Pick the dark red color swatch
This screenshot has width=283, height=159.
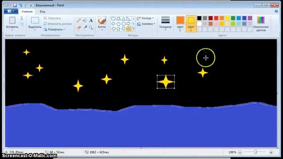click(x=210, y=18)
